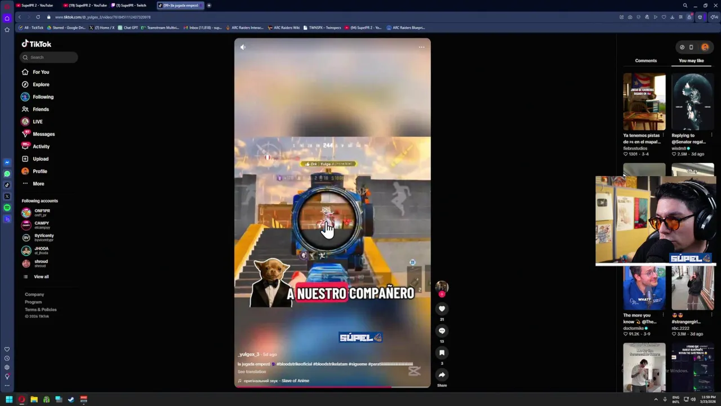This screenshot has width=721, height=406.
Task: Open video options three-dot menu
Action: tap(421, 47)
